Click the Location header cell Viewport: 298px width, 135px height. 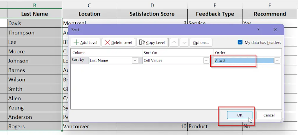point(89,14)
